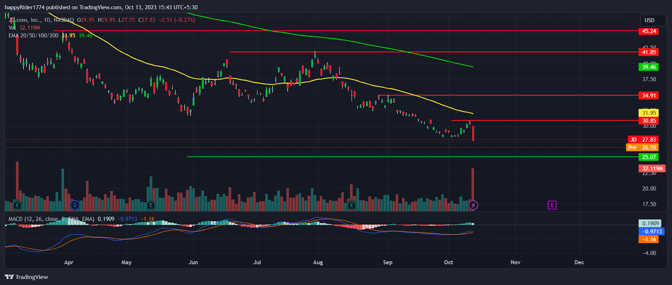This screenshot has height=285, width=672.
Task: Click the Jul label on time axis
Action: coord(257,262)
